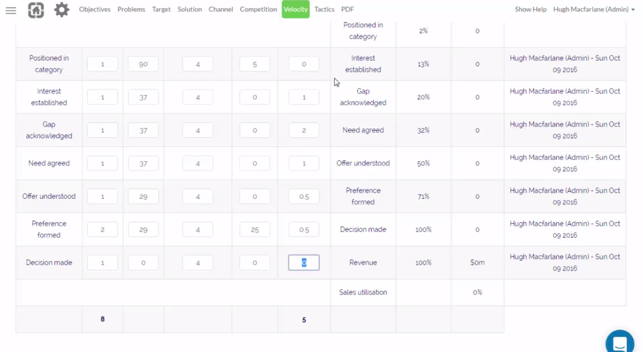Click the home logo icon
Image resolution: width=643 pixels, height=352 pixels.
coord(36,10)
